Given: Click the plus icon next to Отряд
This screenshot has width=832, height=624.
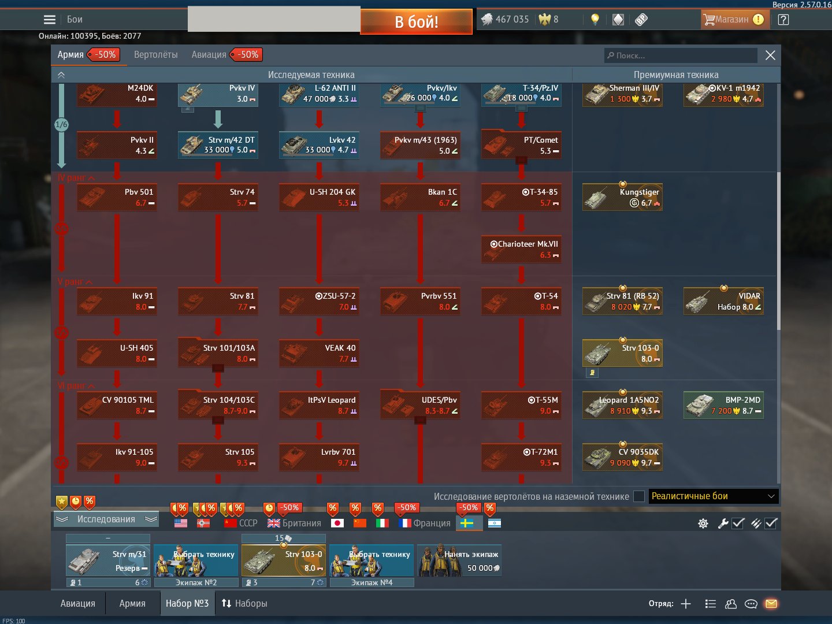Looking at the screenshot, I should [x=686, y=604].
